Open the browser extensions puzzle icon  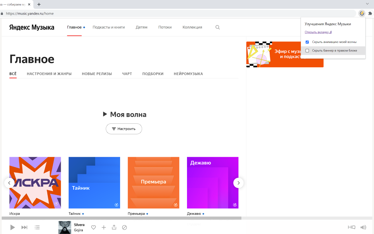coord(370,13)
